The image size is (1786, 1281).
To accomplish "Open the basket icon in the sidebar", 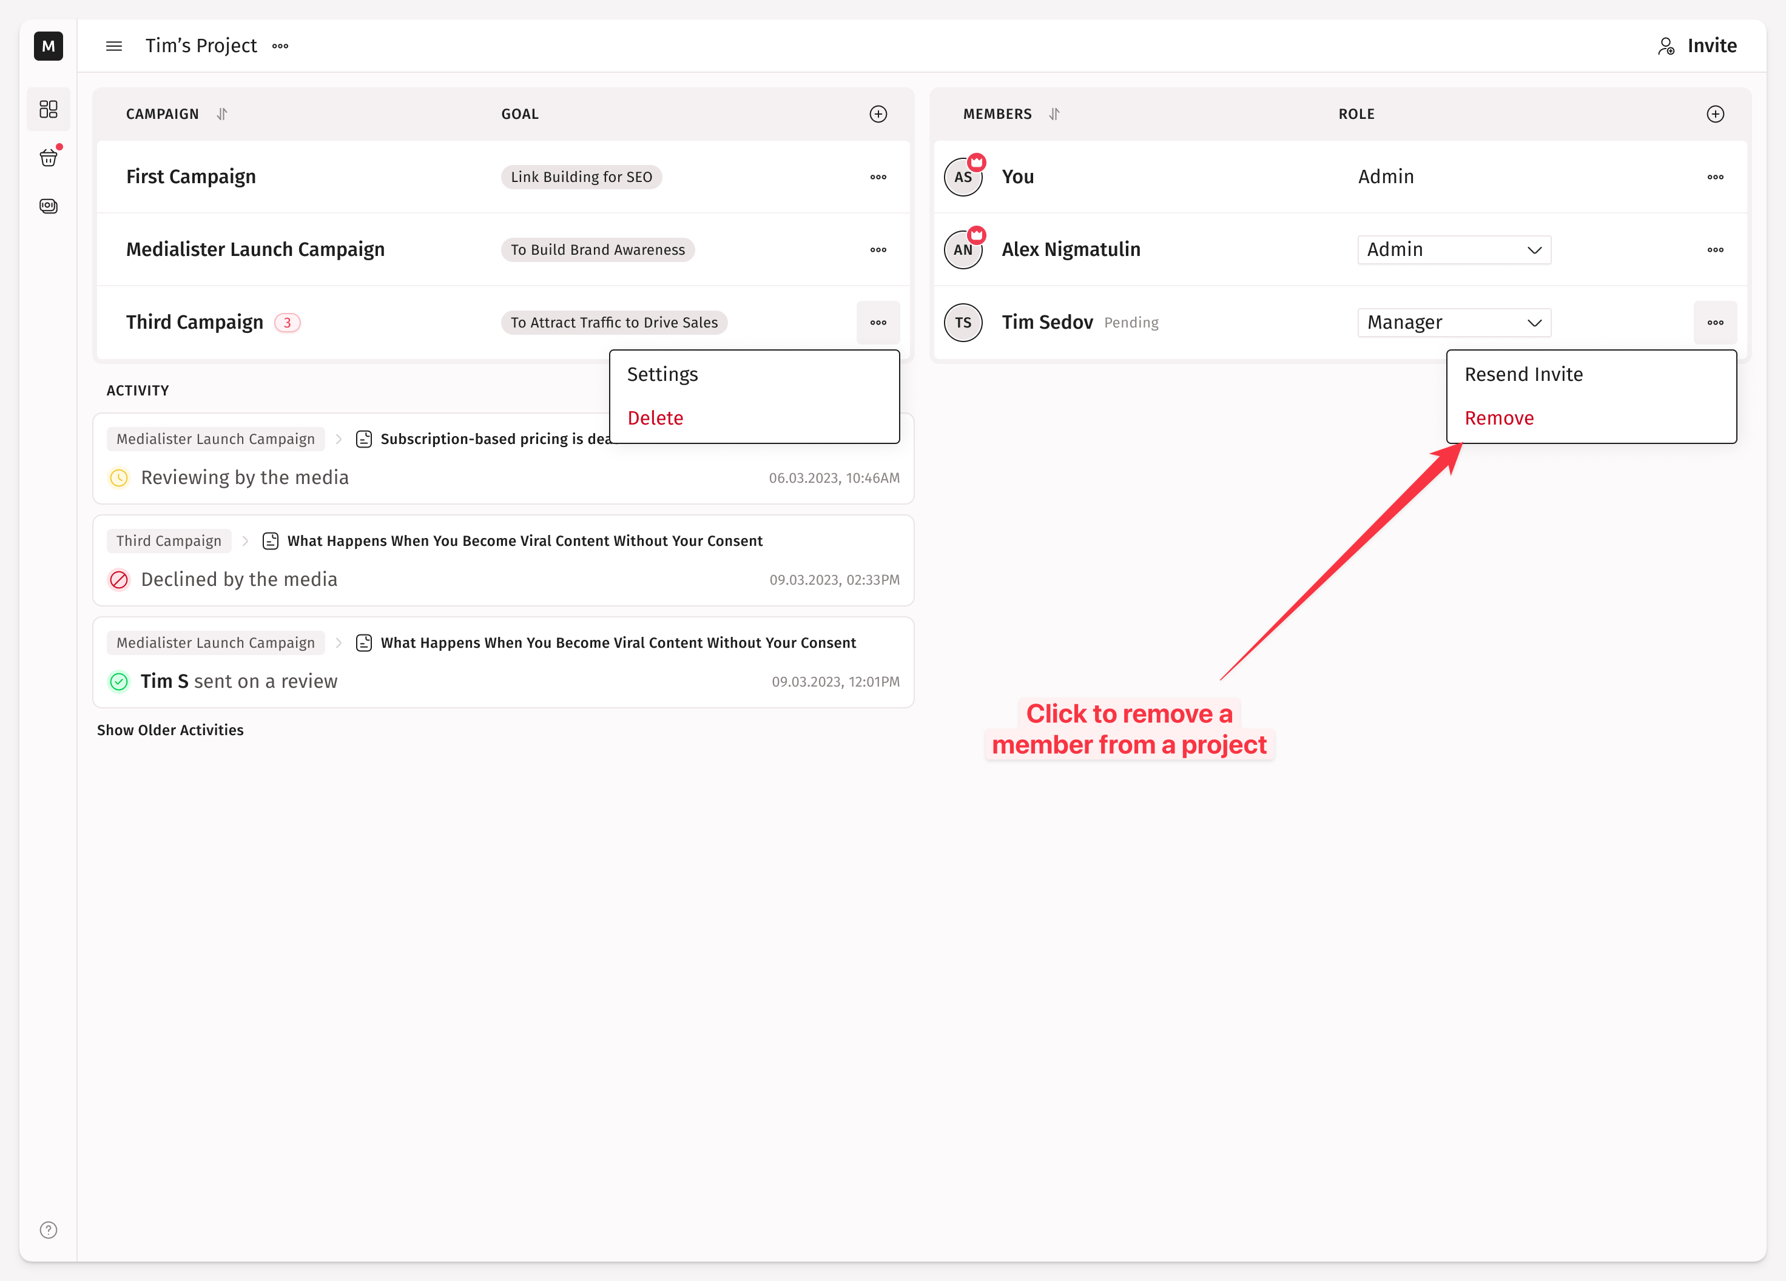I will pos(48,158).
